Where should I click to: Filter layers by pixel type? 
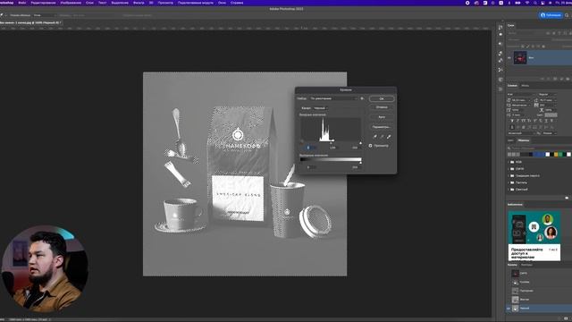coord(548,33)
